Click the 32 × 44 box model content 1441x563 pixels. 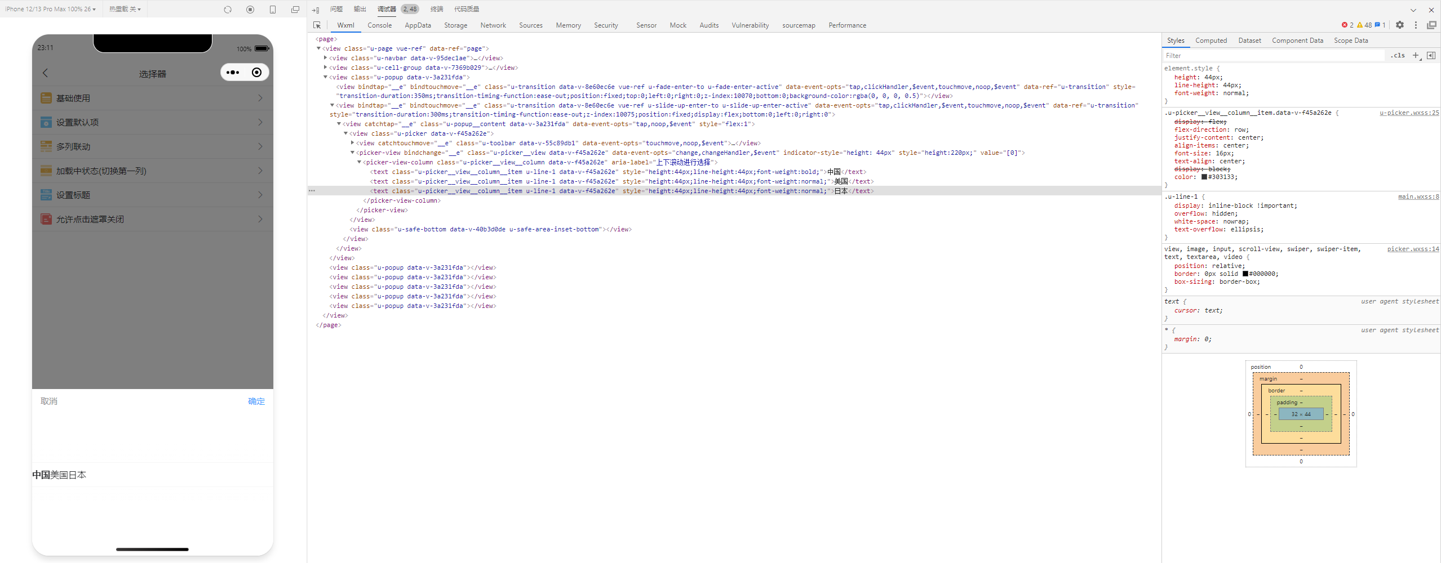[x=1301, y=414]
